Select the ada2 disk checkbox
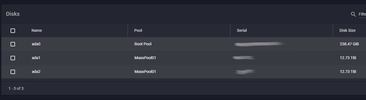 click(x=13, y=72)
